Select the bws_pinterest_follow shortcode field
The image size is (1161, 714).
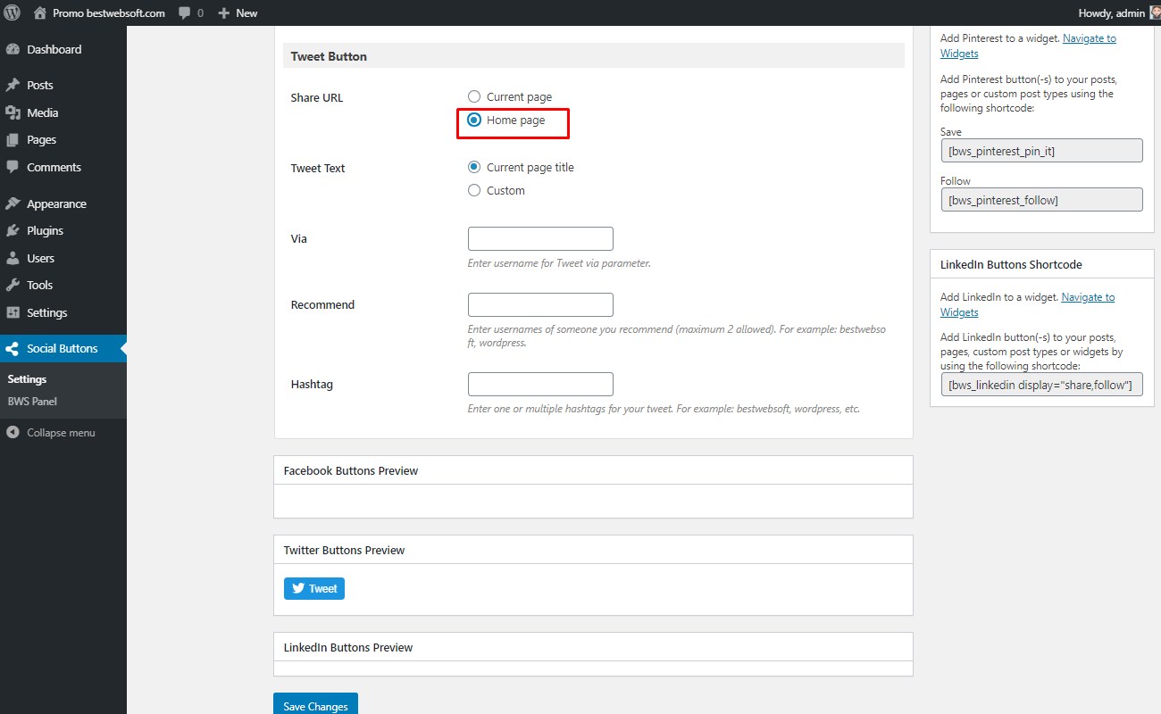1041,200
